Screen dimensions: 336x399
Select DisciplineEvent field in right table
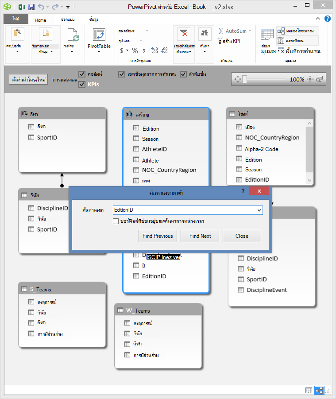[266, 290]
